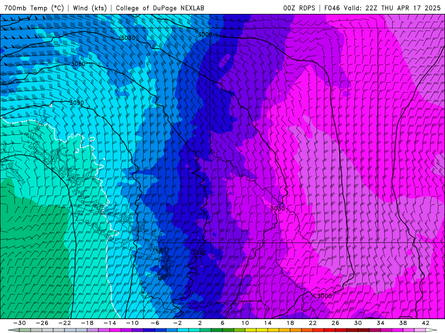
Task: Select the 26 color scale label
Action: [x=335, y=323]
